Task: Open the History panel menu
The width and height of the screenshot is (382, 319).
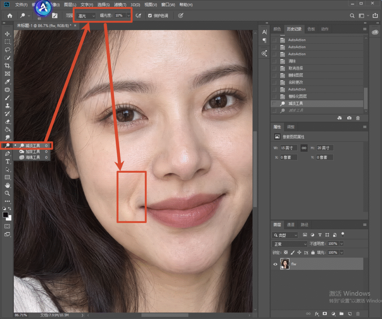Action: coord(365,29)
